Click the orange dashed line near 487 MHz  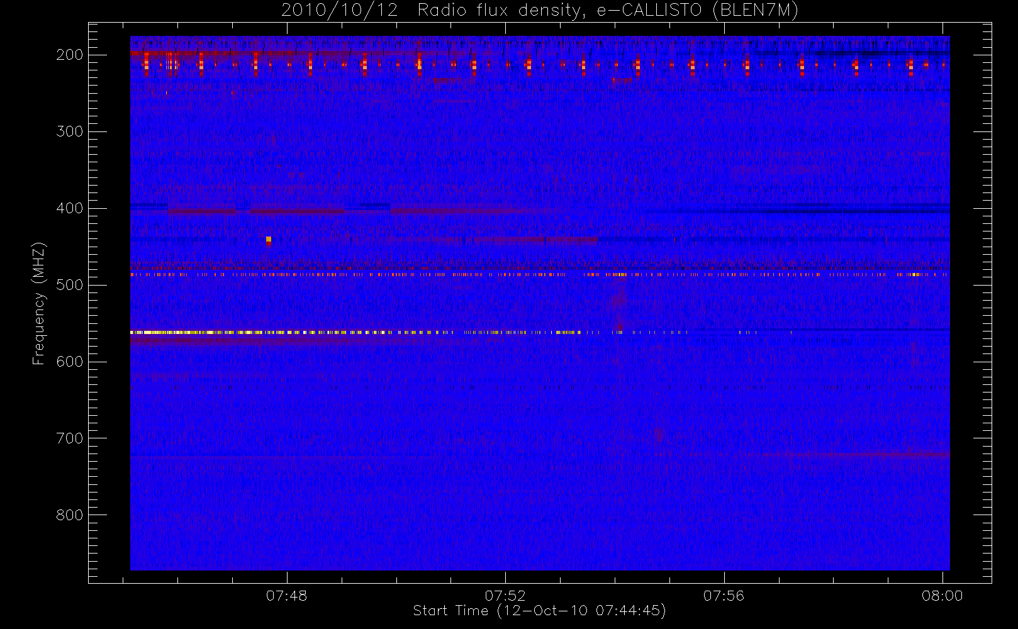(539, 274)
